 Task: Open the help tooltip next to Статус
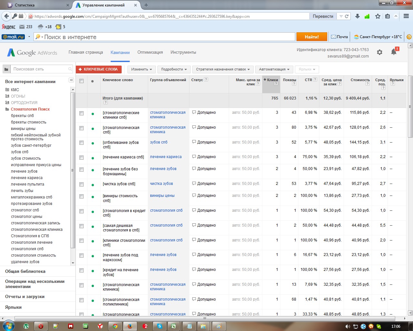206,80
